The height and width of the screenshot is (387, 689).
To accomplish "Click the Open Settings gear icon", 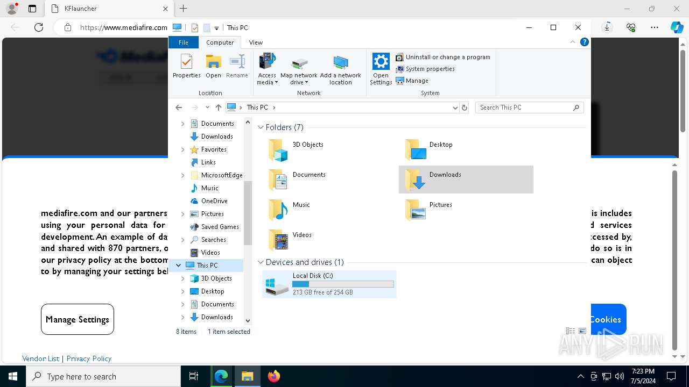I will click(381, 69).
